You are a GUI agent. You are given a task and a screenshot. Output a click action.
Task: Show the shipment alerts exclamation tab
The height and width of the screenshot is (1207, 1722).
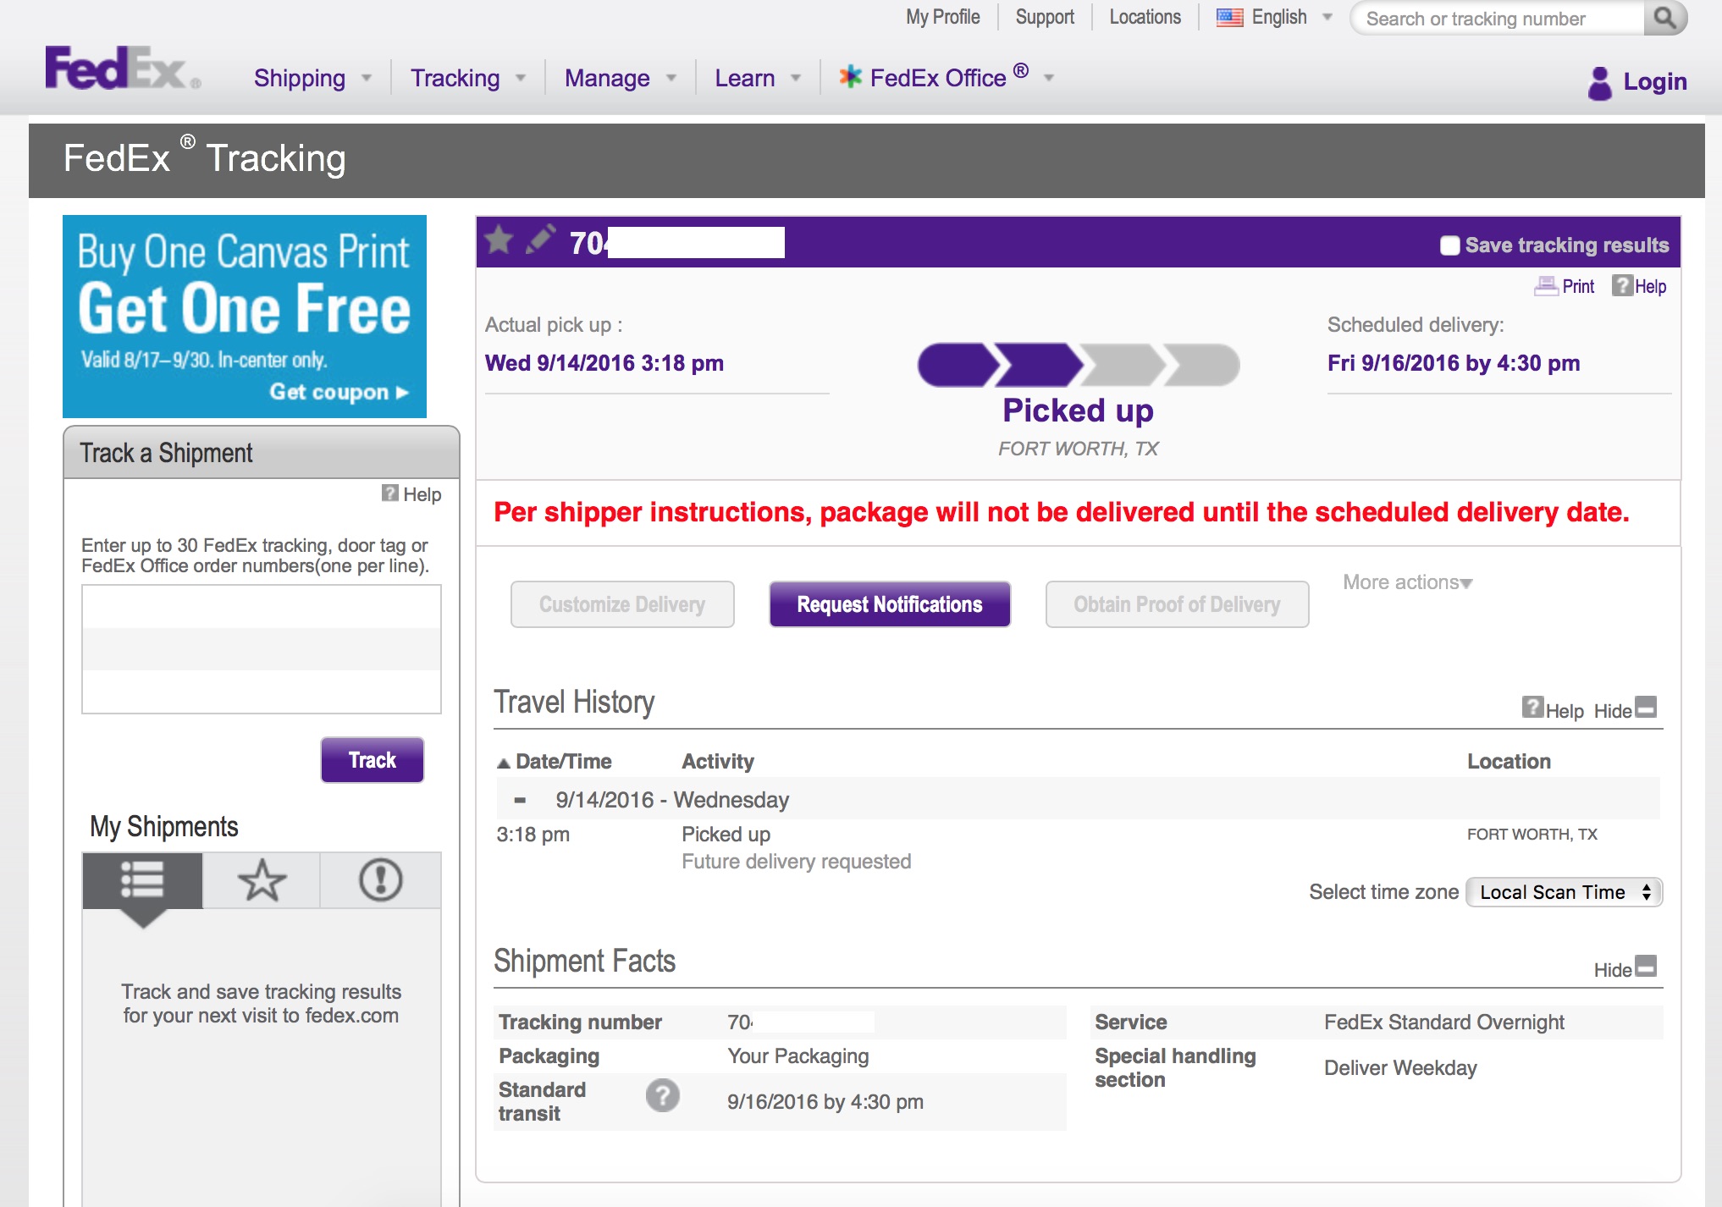coord(380,880)
